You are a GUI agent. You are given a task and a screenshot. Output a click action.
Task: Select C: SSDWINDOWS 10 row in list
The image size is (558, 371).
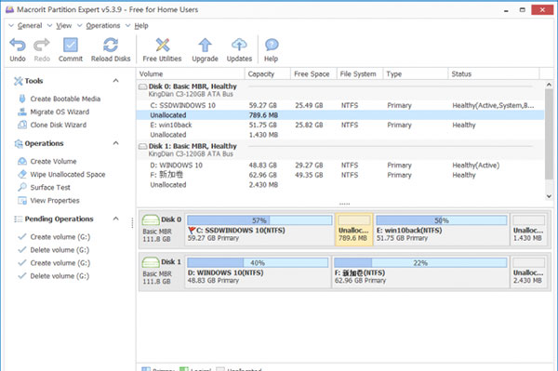340,105
